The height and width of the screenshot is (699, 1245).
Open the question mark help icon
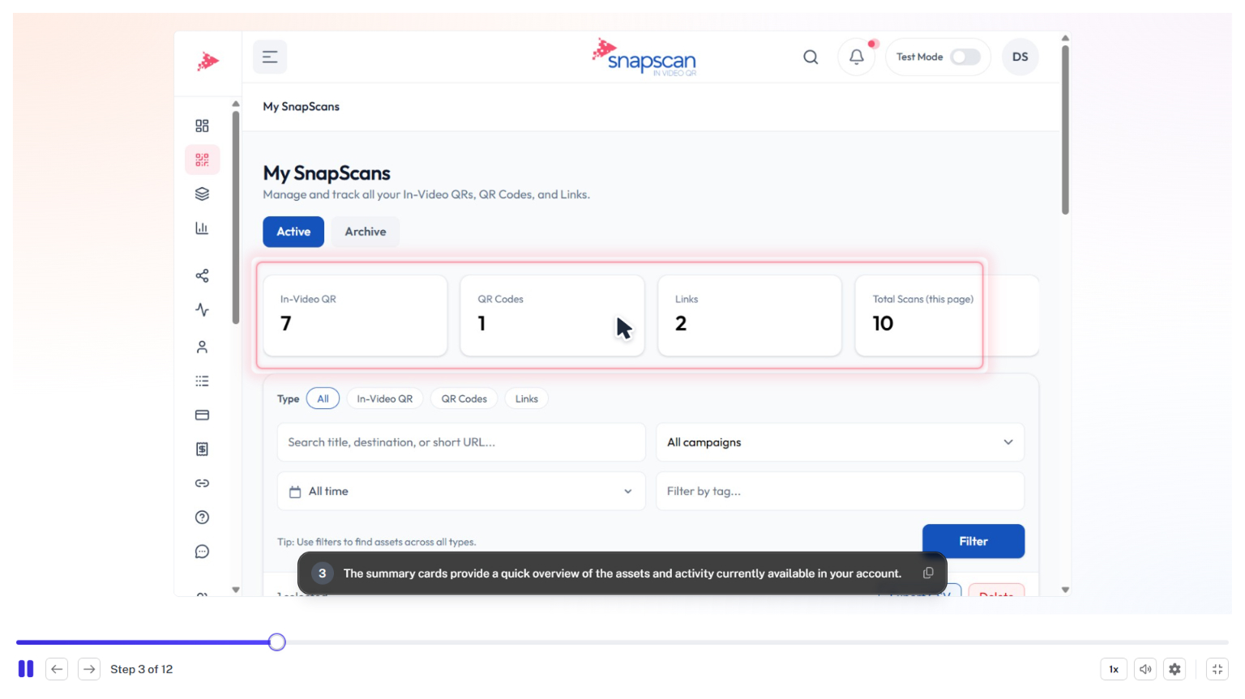pos(202,517)
